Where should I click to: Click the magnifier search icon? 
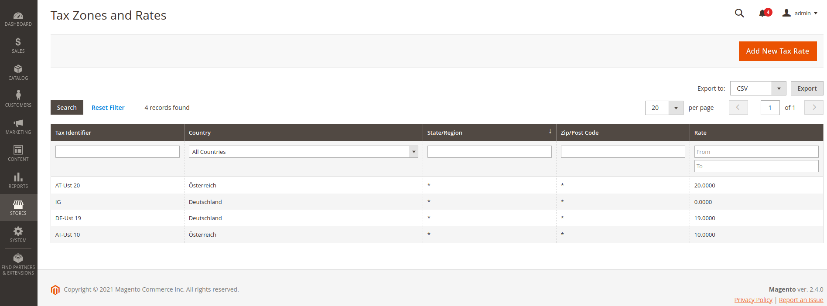739,14
